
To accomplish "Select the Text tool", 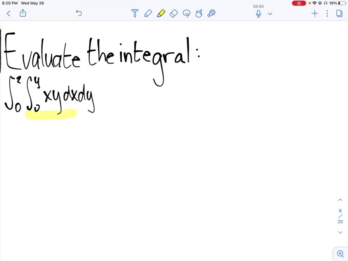I will click(x=135, y=13).
